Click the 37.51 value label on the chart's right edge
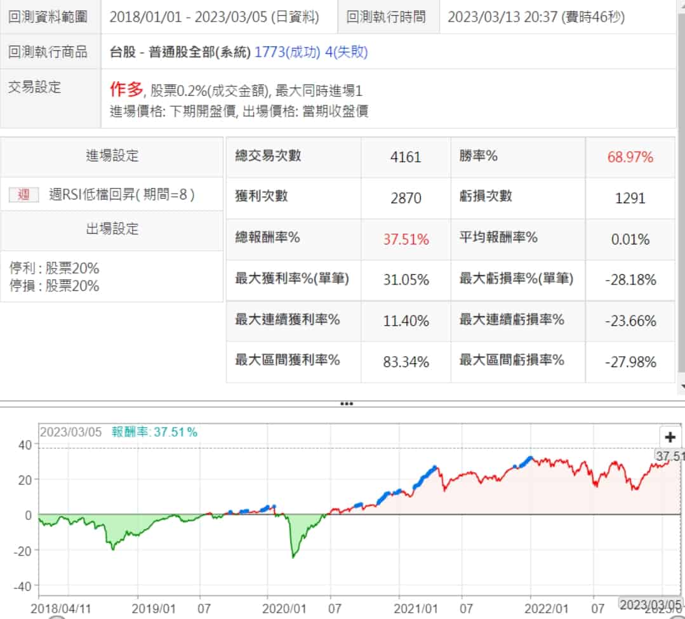 [669, 456]
